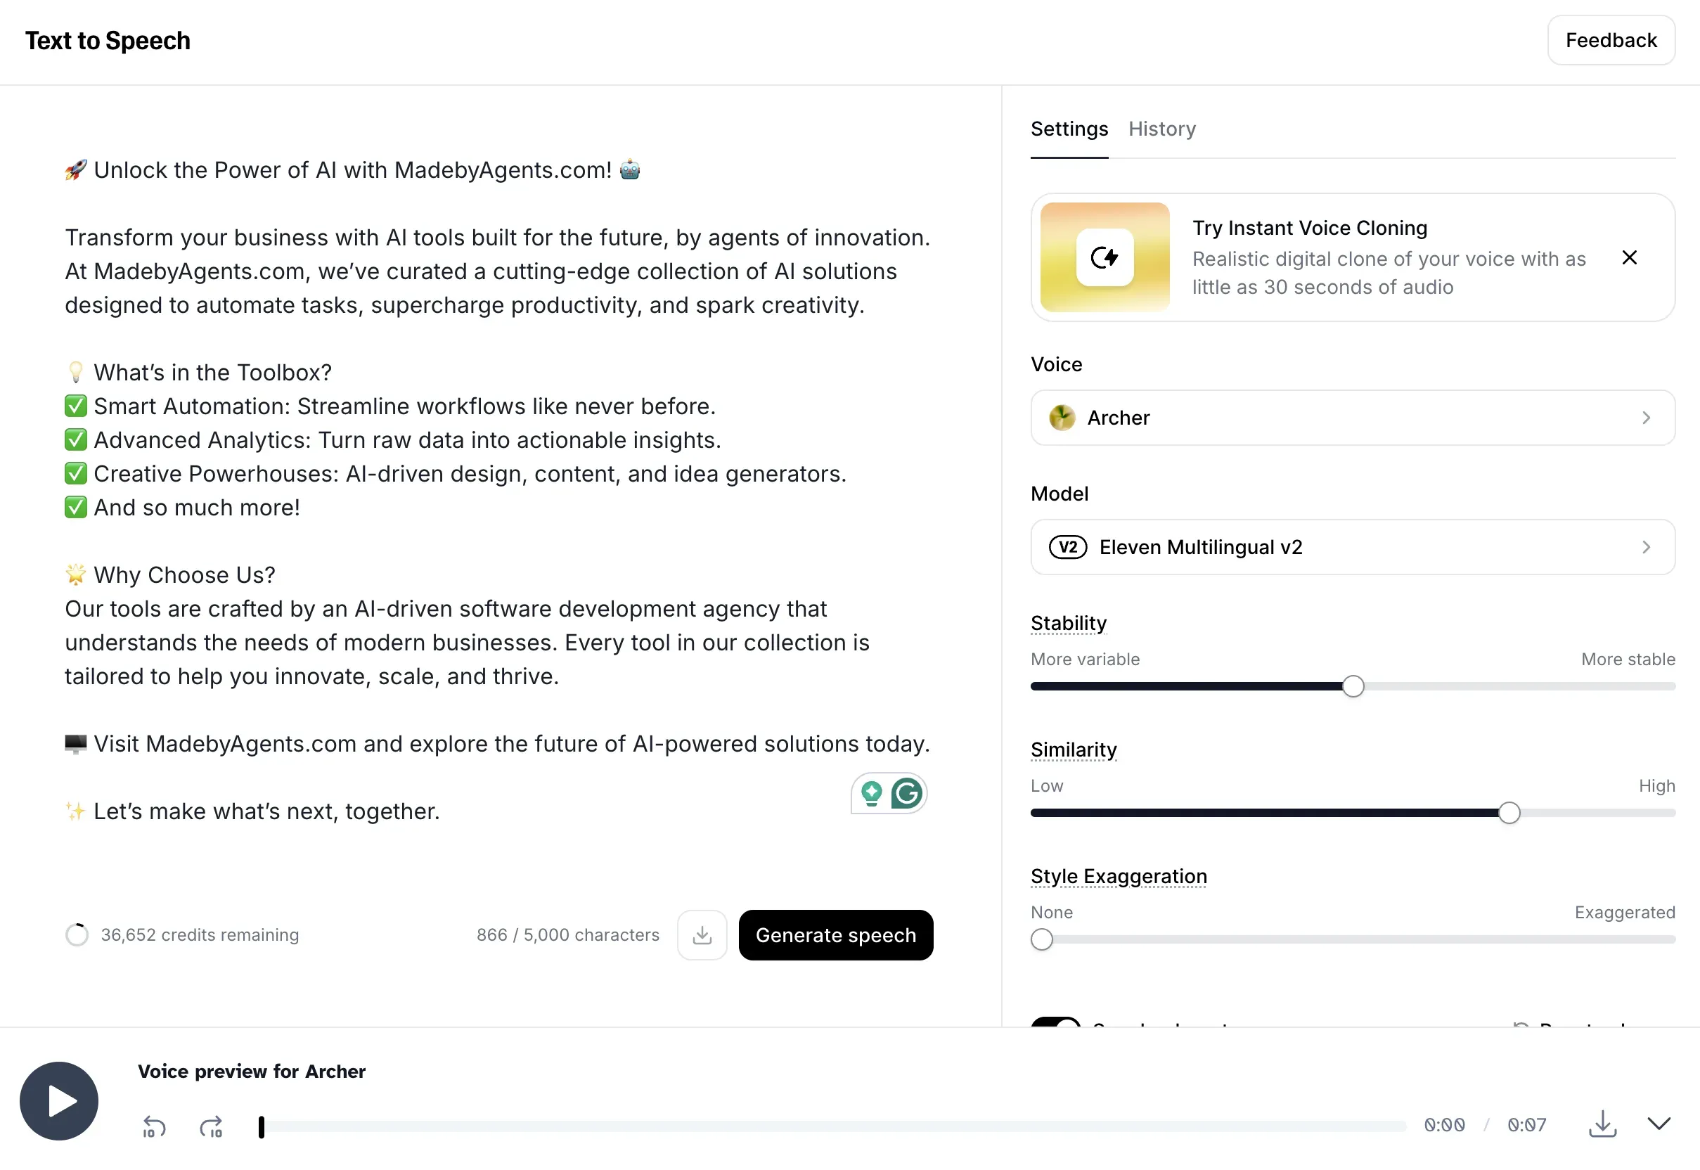Open the Eleven Multilingual v2 model selector
Screen dimensions: 1700x1170
click(x=1353, y=547)
